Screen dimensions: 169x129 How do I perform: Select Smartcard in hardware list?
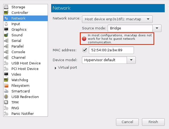coord(20,91)
